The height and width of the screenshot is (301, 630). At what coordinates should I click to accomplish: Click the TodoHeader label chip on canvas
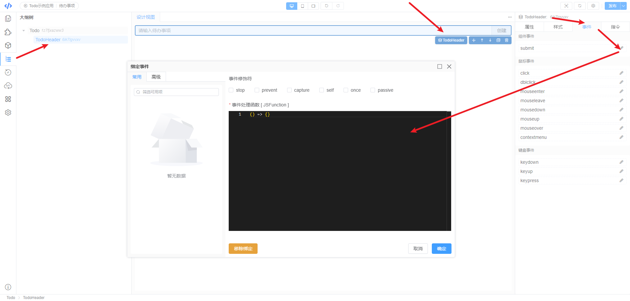tap(451, 40)
